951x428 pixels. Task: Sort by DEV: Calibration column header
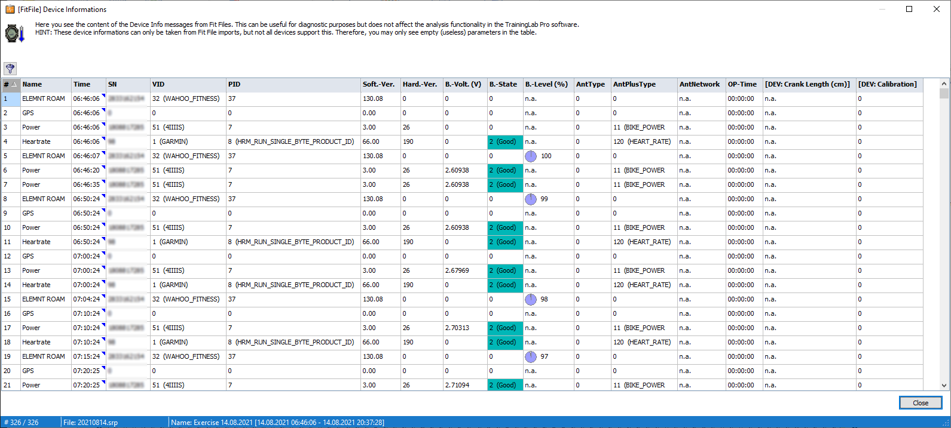click(x=889, y=84)
